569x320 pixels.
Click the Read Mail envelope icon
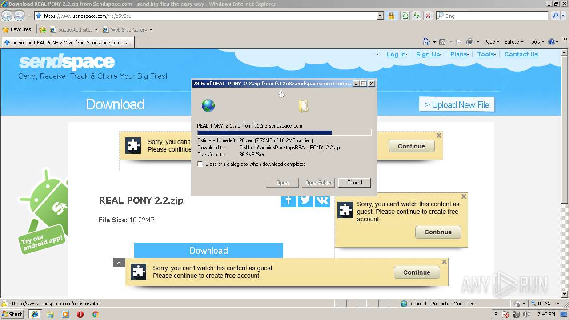(x=459, y=42)
